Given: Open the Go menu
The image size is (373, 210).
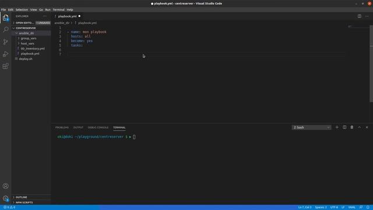Looking at the screenshot, I should tap(41, 10).
